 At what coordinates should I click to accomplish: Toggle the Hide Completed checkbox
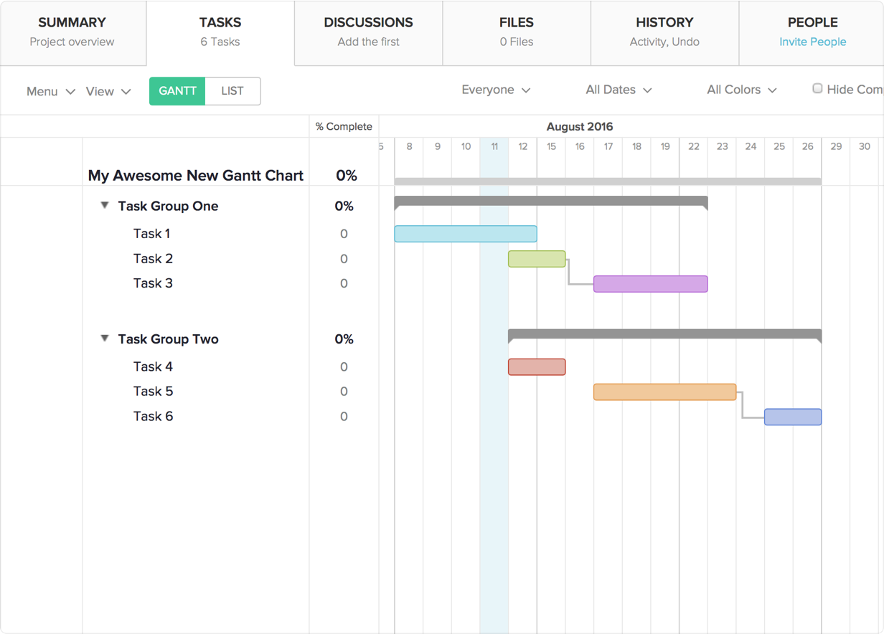click(x=817, y=89)
